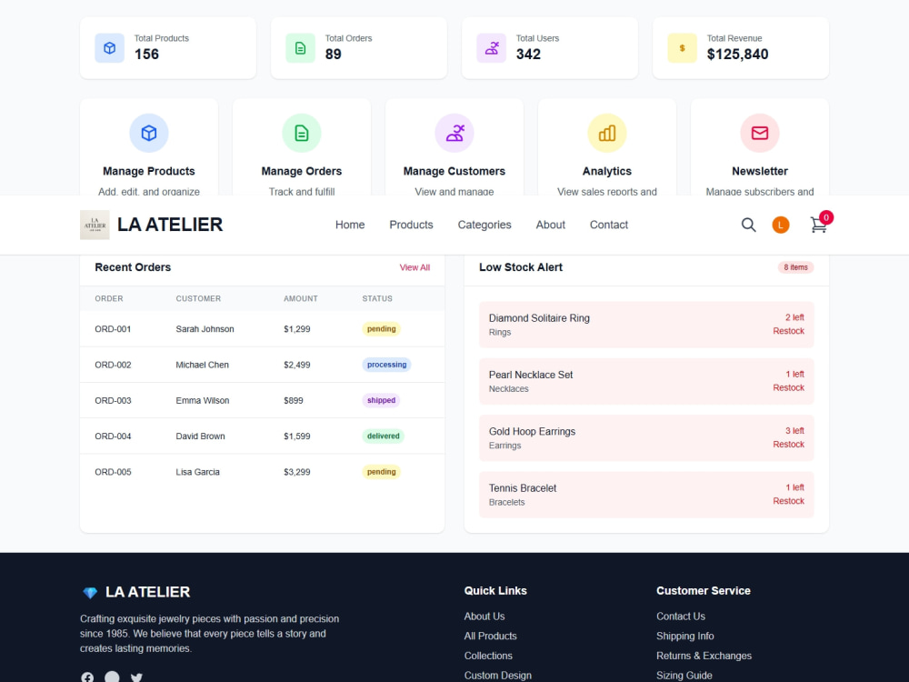
Task: Click customer name Sarah Johnson
Action: [205, 329]
